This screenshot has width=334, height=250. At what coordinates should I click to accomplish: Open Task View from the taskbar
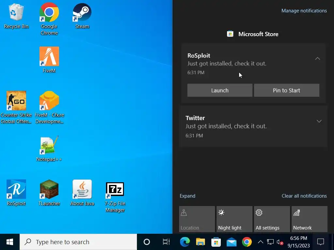pyautogui.click(x=166, y=242)
